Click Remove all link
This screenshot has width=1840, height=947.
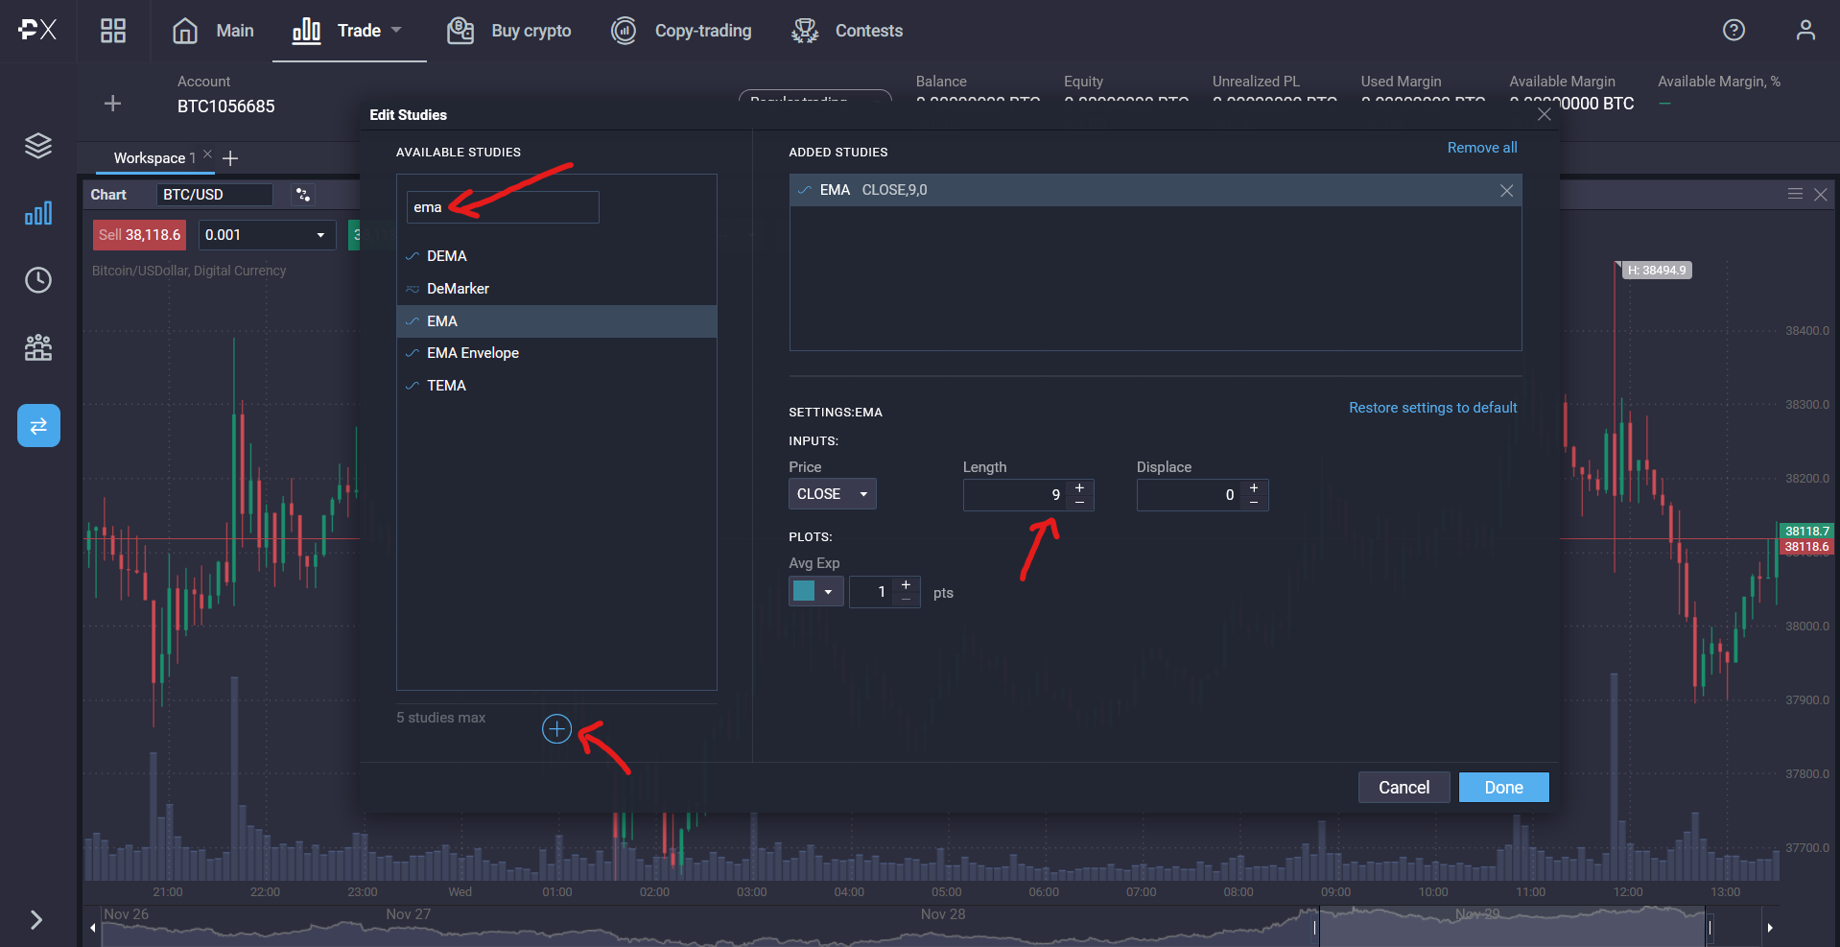click(1482, 148)
